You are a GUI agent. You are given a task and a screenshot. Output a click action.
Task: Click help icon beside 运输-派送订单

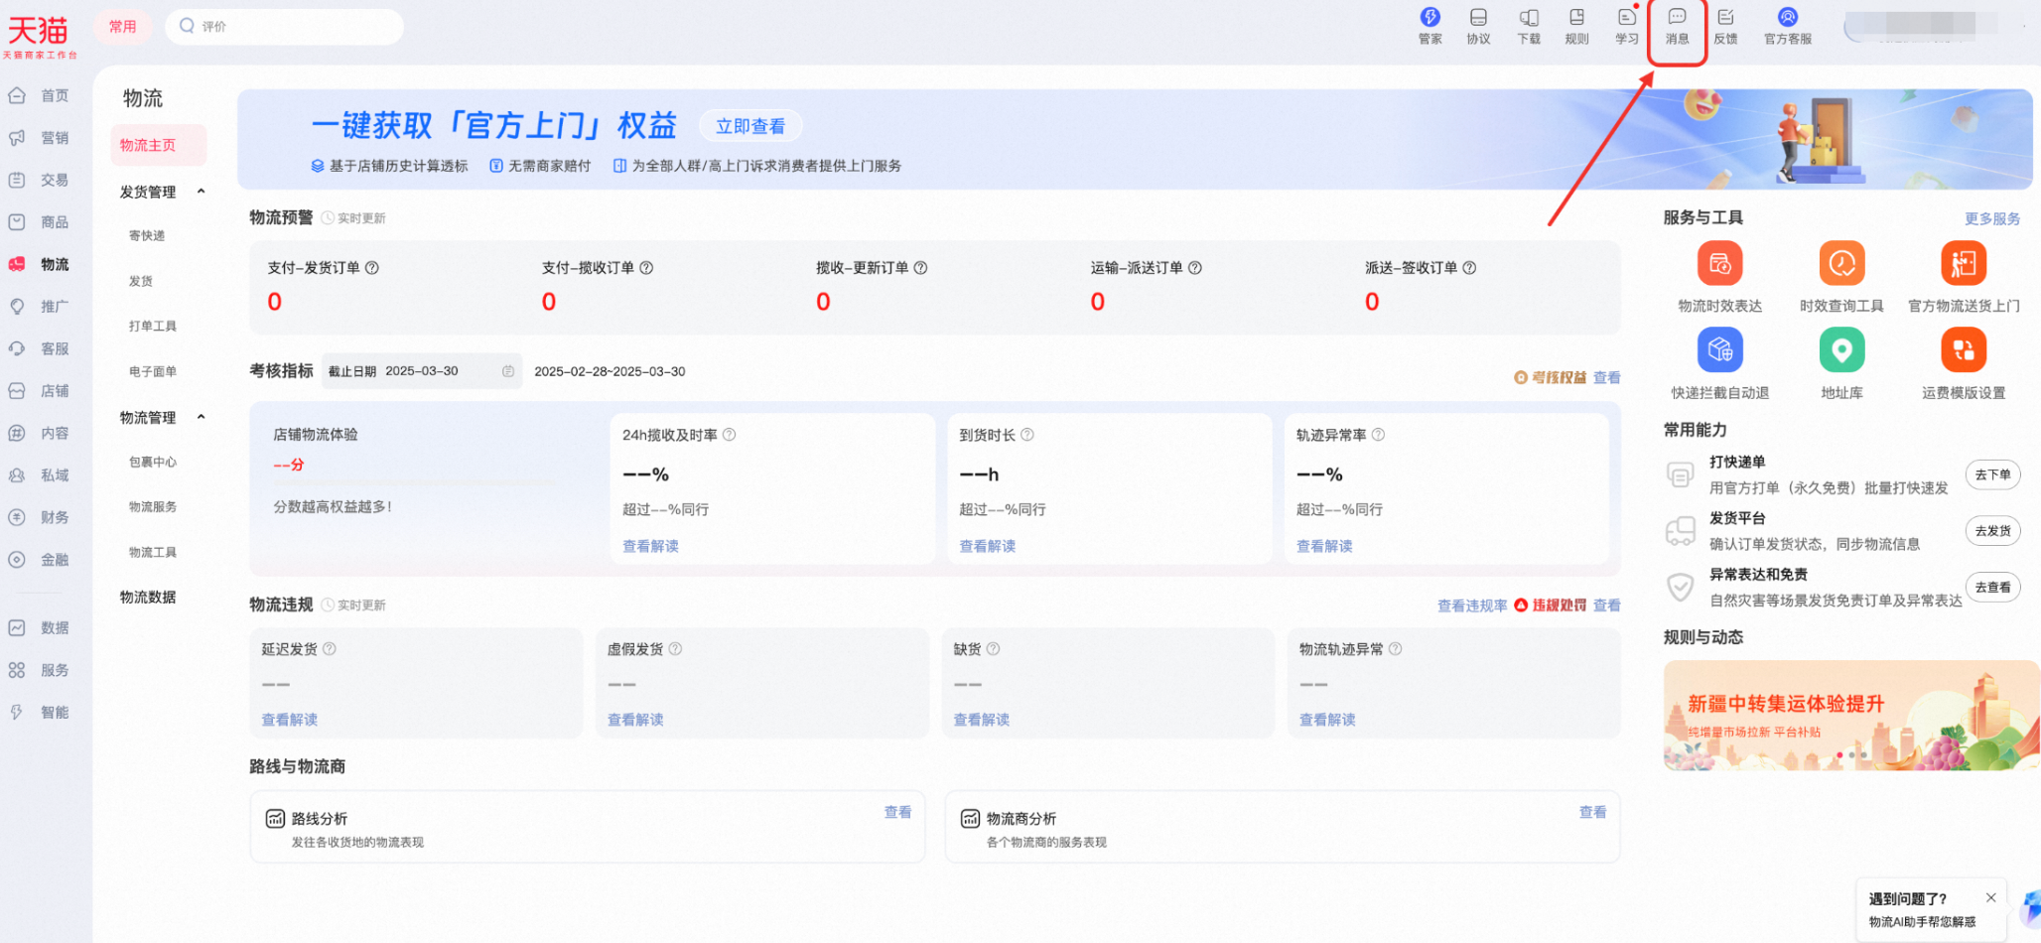click(1195, 268)
